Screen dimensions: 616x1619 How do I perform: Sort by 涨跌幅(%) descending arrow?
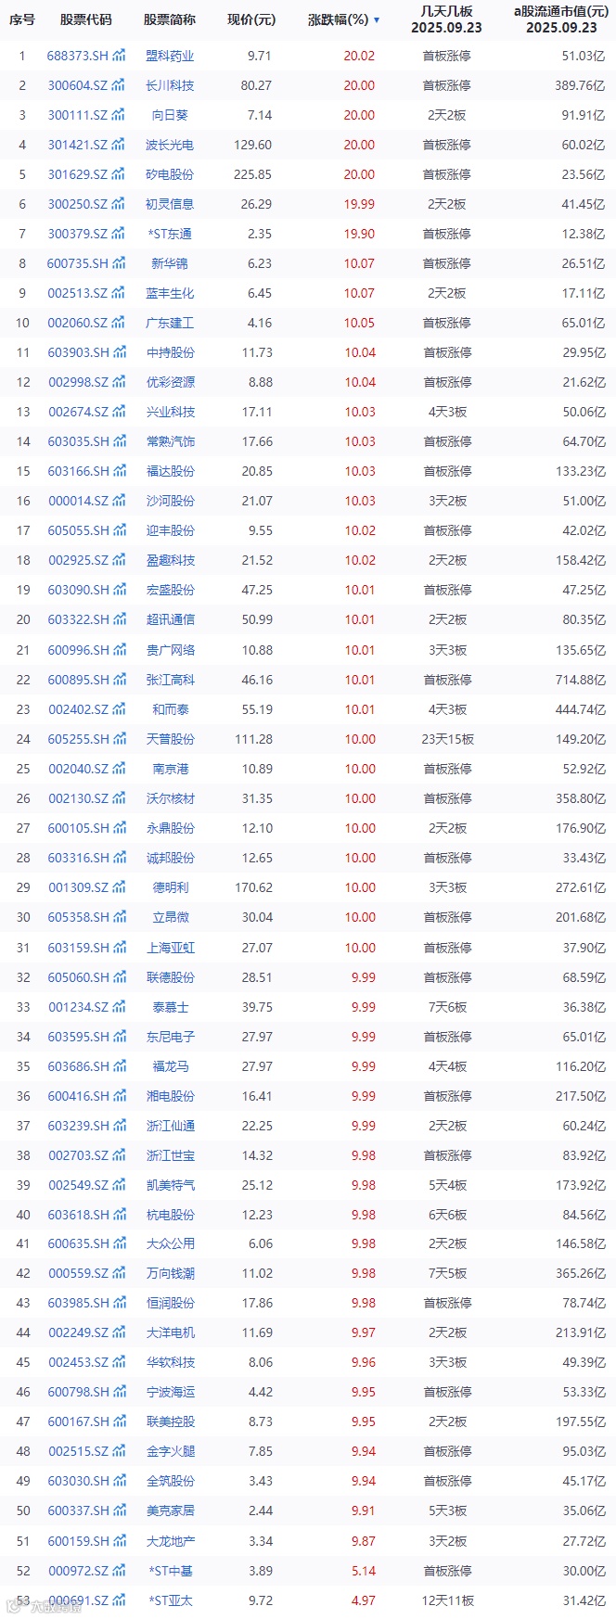coord(376,19)
